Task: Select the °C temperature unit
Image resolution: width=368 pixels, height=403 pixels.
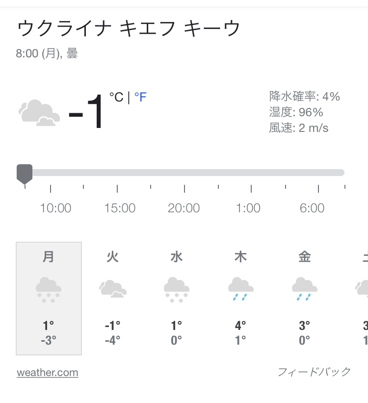Action: coord(116,97)
